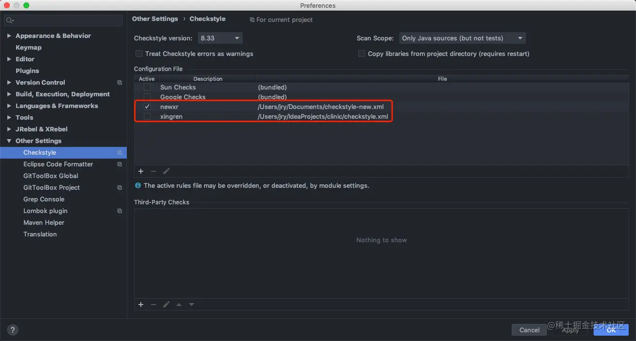The image size is (636, 341).
Task: Select the Google Checks description text
Action: (183, 97)
